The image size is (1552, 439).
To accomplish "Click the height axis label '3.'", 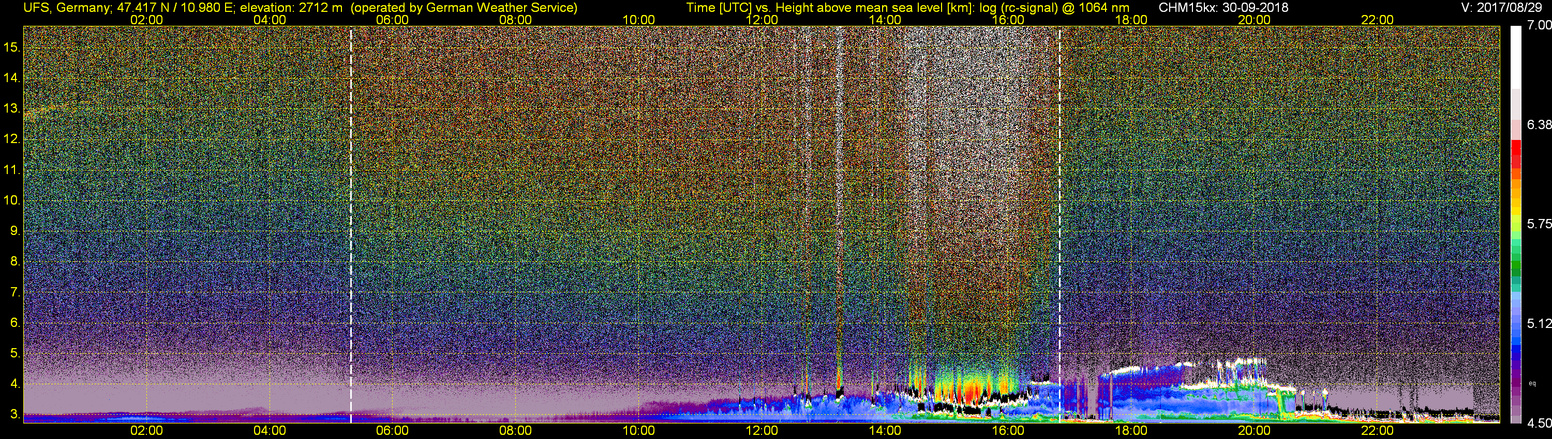I will tap(16, 414).
